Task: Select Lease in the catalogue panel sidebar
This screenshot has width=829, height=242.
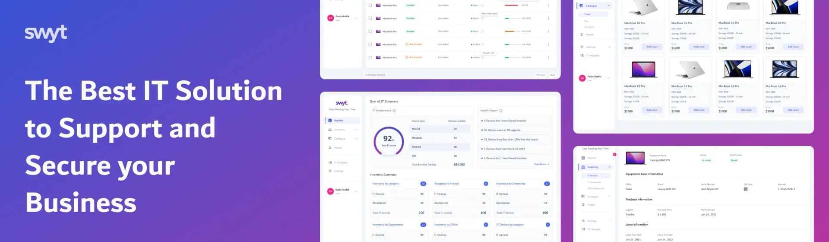Action: point(592,14)
